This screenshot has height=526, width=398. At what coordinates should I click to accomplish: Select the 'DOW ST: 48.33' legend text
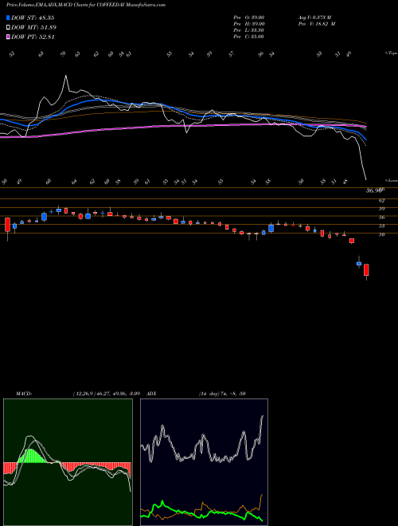point(33,18)
